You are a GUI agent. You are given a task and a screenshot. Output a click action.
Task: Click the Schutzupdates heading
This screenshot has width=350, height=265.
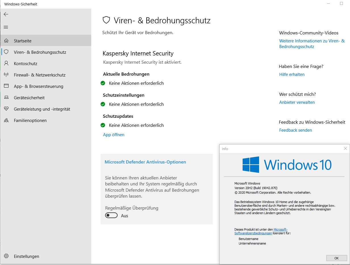(x=118, y=116)
